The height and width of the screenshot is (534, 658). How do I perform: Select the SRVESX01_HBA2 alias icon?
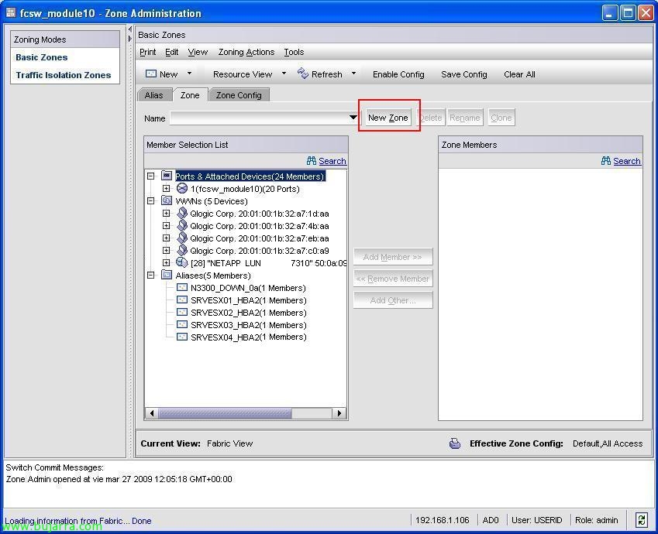182,300
